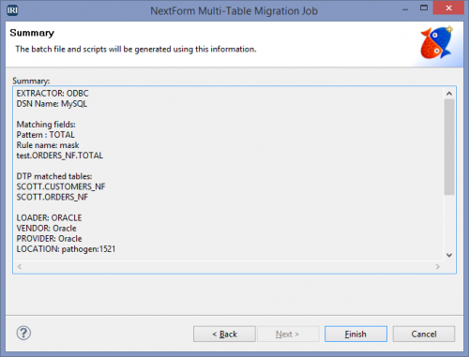Click the horizontal scroll left arrow
Screen dimensions: 469x357
click(x=20, y=266)
